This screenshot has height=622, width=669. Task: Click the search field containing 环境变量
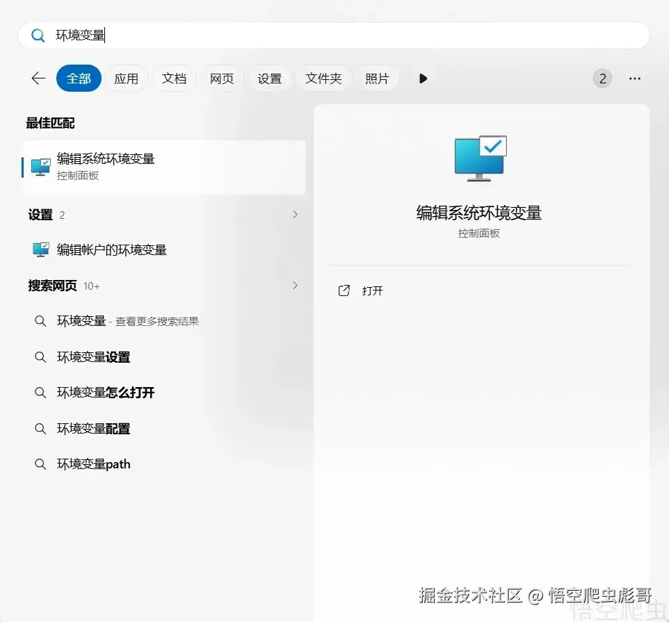click(x=333, y=35)
